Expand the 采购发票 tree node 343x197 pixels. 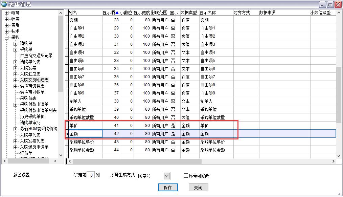tap(15, 68)
